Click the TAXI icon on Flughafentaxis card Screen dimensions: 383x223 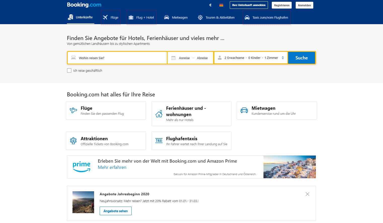(x=159, y=141)
